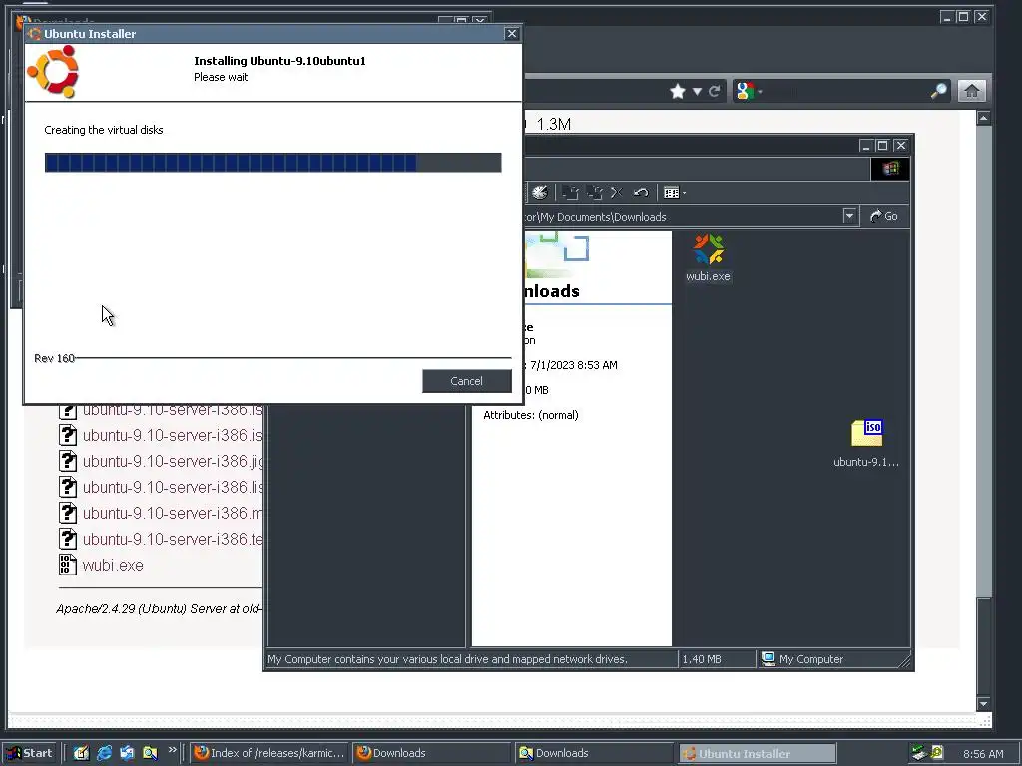Go to the Firefox home page
The height and width of the screenshot is (766, 1022).
(971, 91)
